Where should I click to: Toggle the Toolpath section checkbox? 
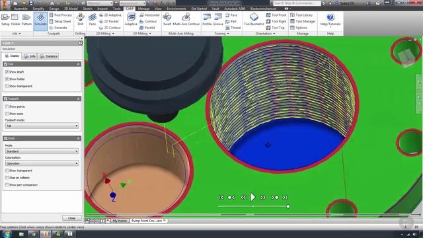(x=6, y=99)
